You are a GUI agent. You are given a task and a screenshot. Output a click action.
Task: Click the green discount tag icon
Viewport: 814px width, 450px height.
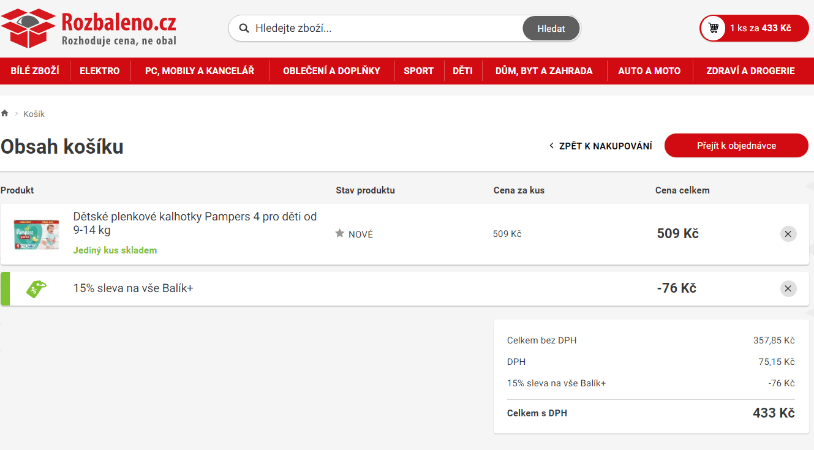point(36,288)
